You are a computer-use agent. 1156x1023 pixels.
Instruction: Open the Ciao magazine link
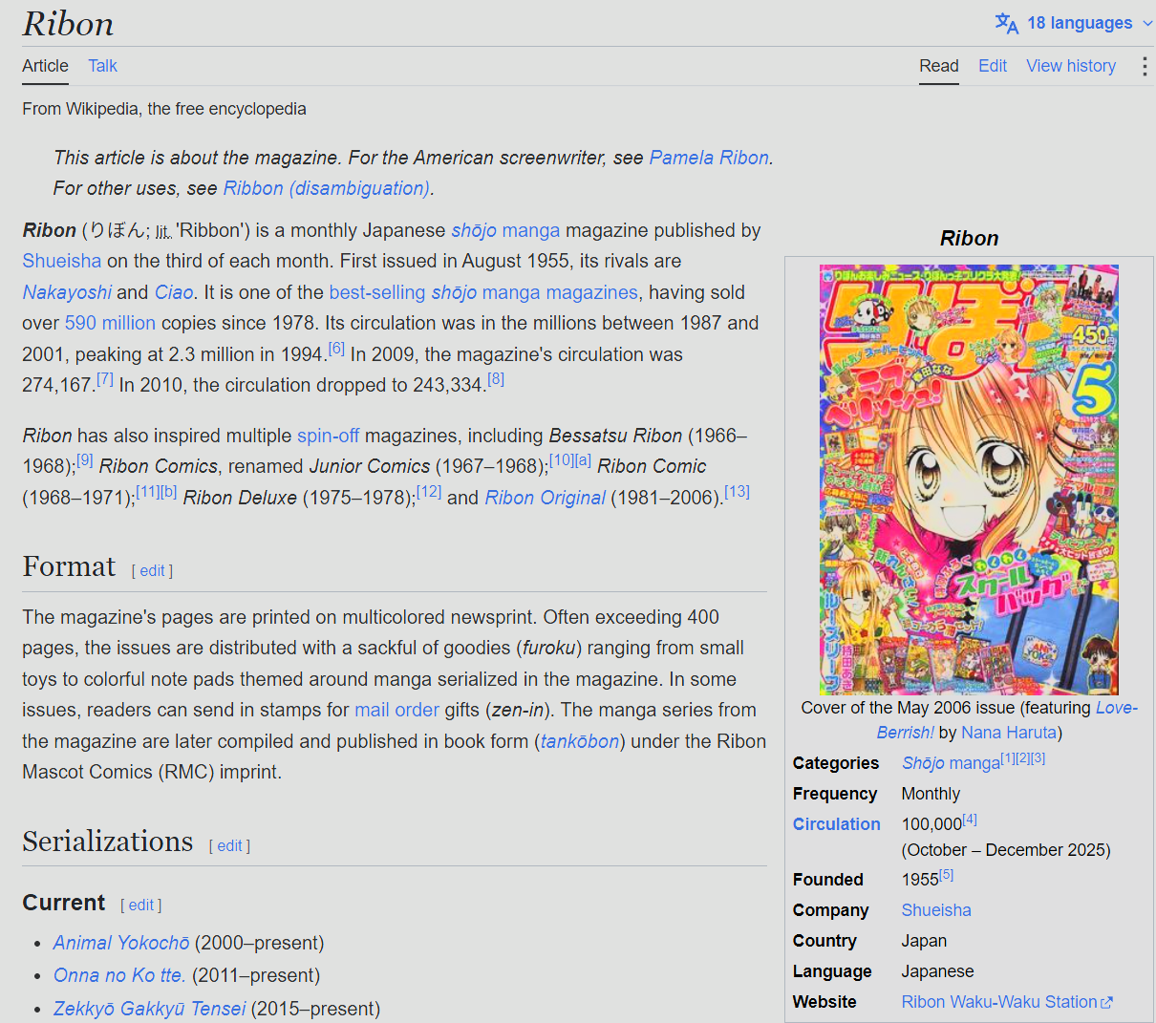(174, 292)
